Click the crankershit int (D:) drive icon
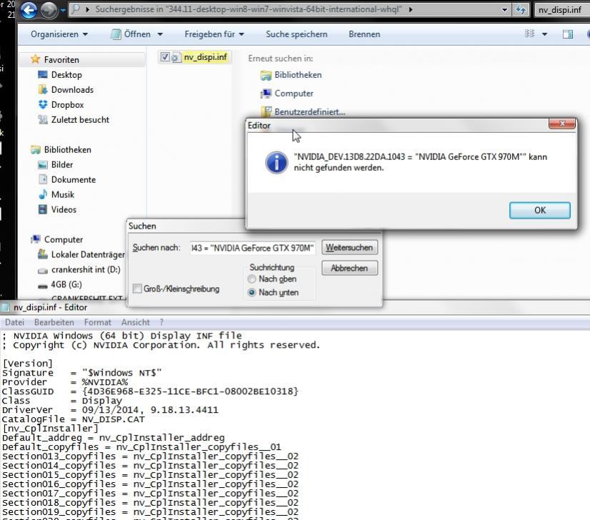This screenshot has height=520, width=590. pyautogui.click(x=43, y=270)
